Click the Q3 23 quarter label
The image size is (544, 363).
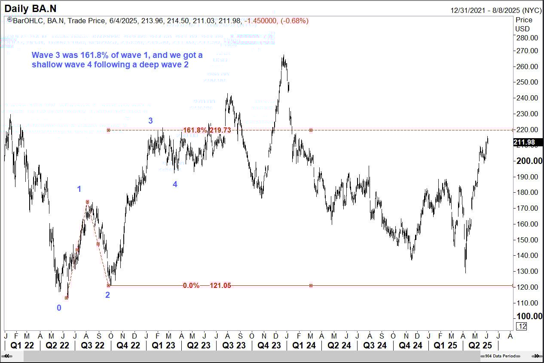[234, 345]
